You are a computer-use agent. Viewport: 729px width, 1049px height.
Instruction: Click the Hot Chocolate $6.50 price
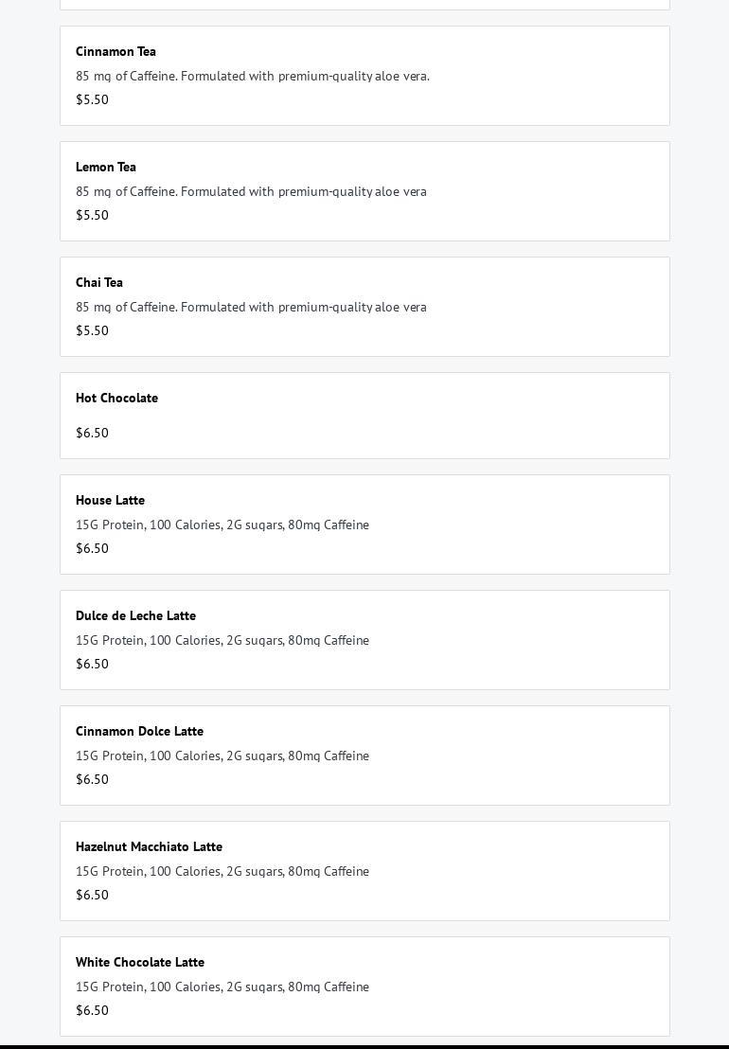pyautogui.click(x=92, y=433)
